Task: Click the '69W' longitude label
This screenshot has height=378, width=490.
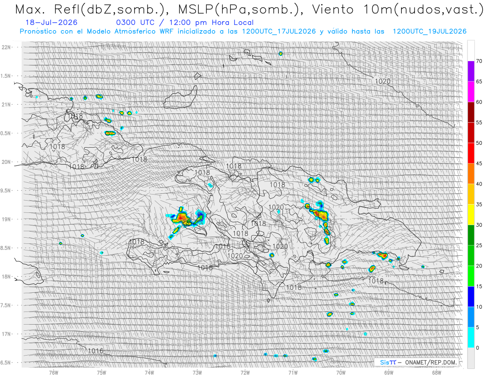Action: (x=389, y=373)
